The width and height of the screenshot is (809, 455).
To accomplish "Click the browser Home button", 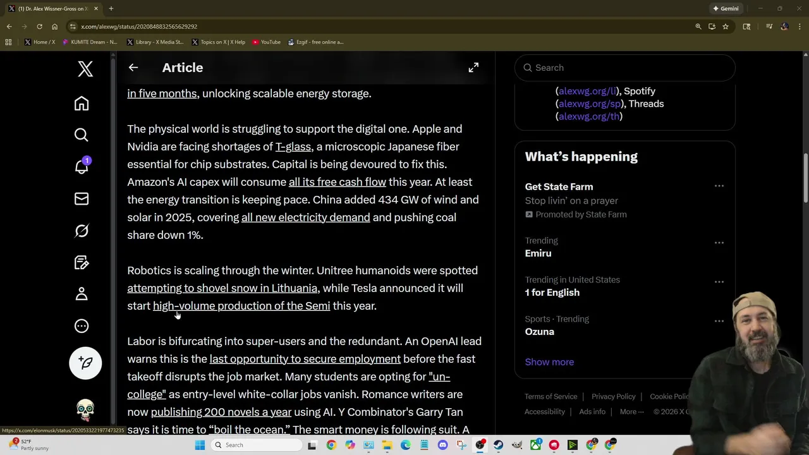I will pos(54,27).
